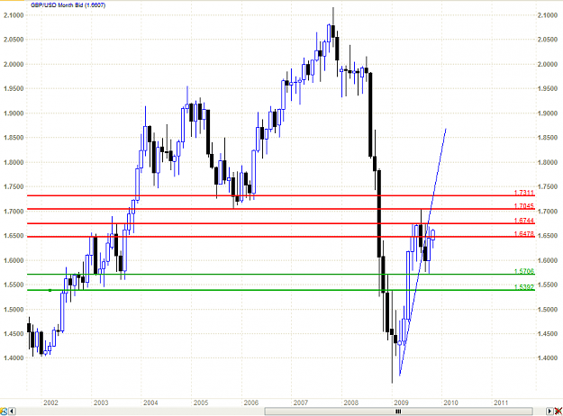563x416 pixels.
Task: Click the 1.4000 label on left price axis
Action: [x=14, y=357]
